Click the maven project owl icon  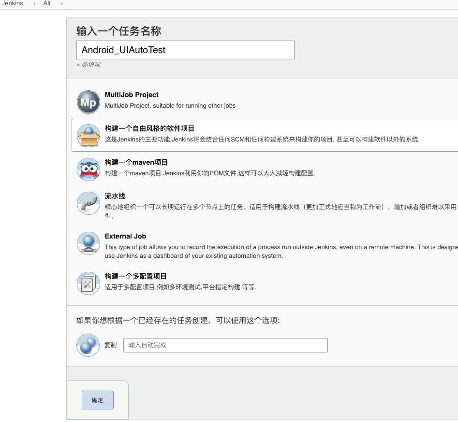pyautogui.click(x=89, y=169)
